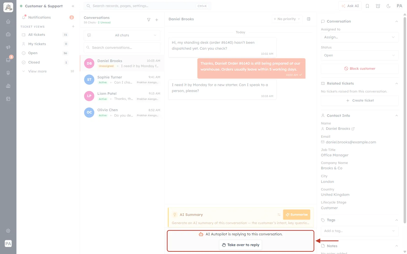Open the Assign dropdown
The image size is (407, 254).
(360, 37)
